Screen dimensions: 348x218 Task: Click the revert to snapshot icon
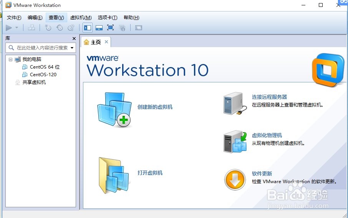60,28
